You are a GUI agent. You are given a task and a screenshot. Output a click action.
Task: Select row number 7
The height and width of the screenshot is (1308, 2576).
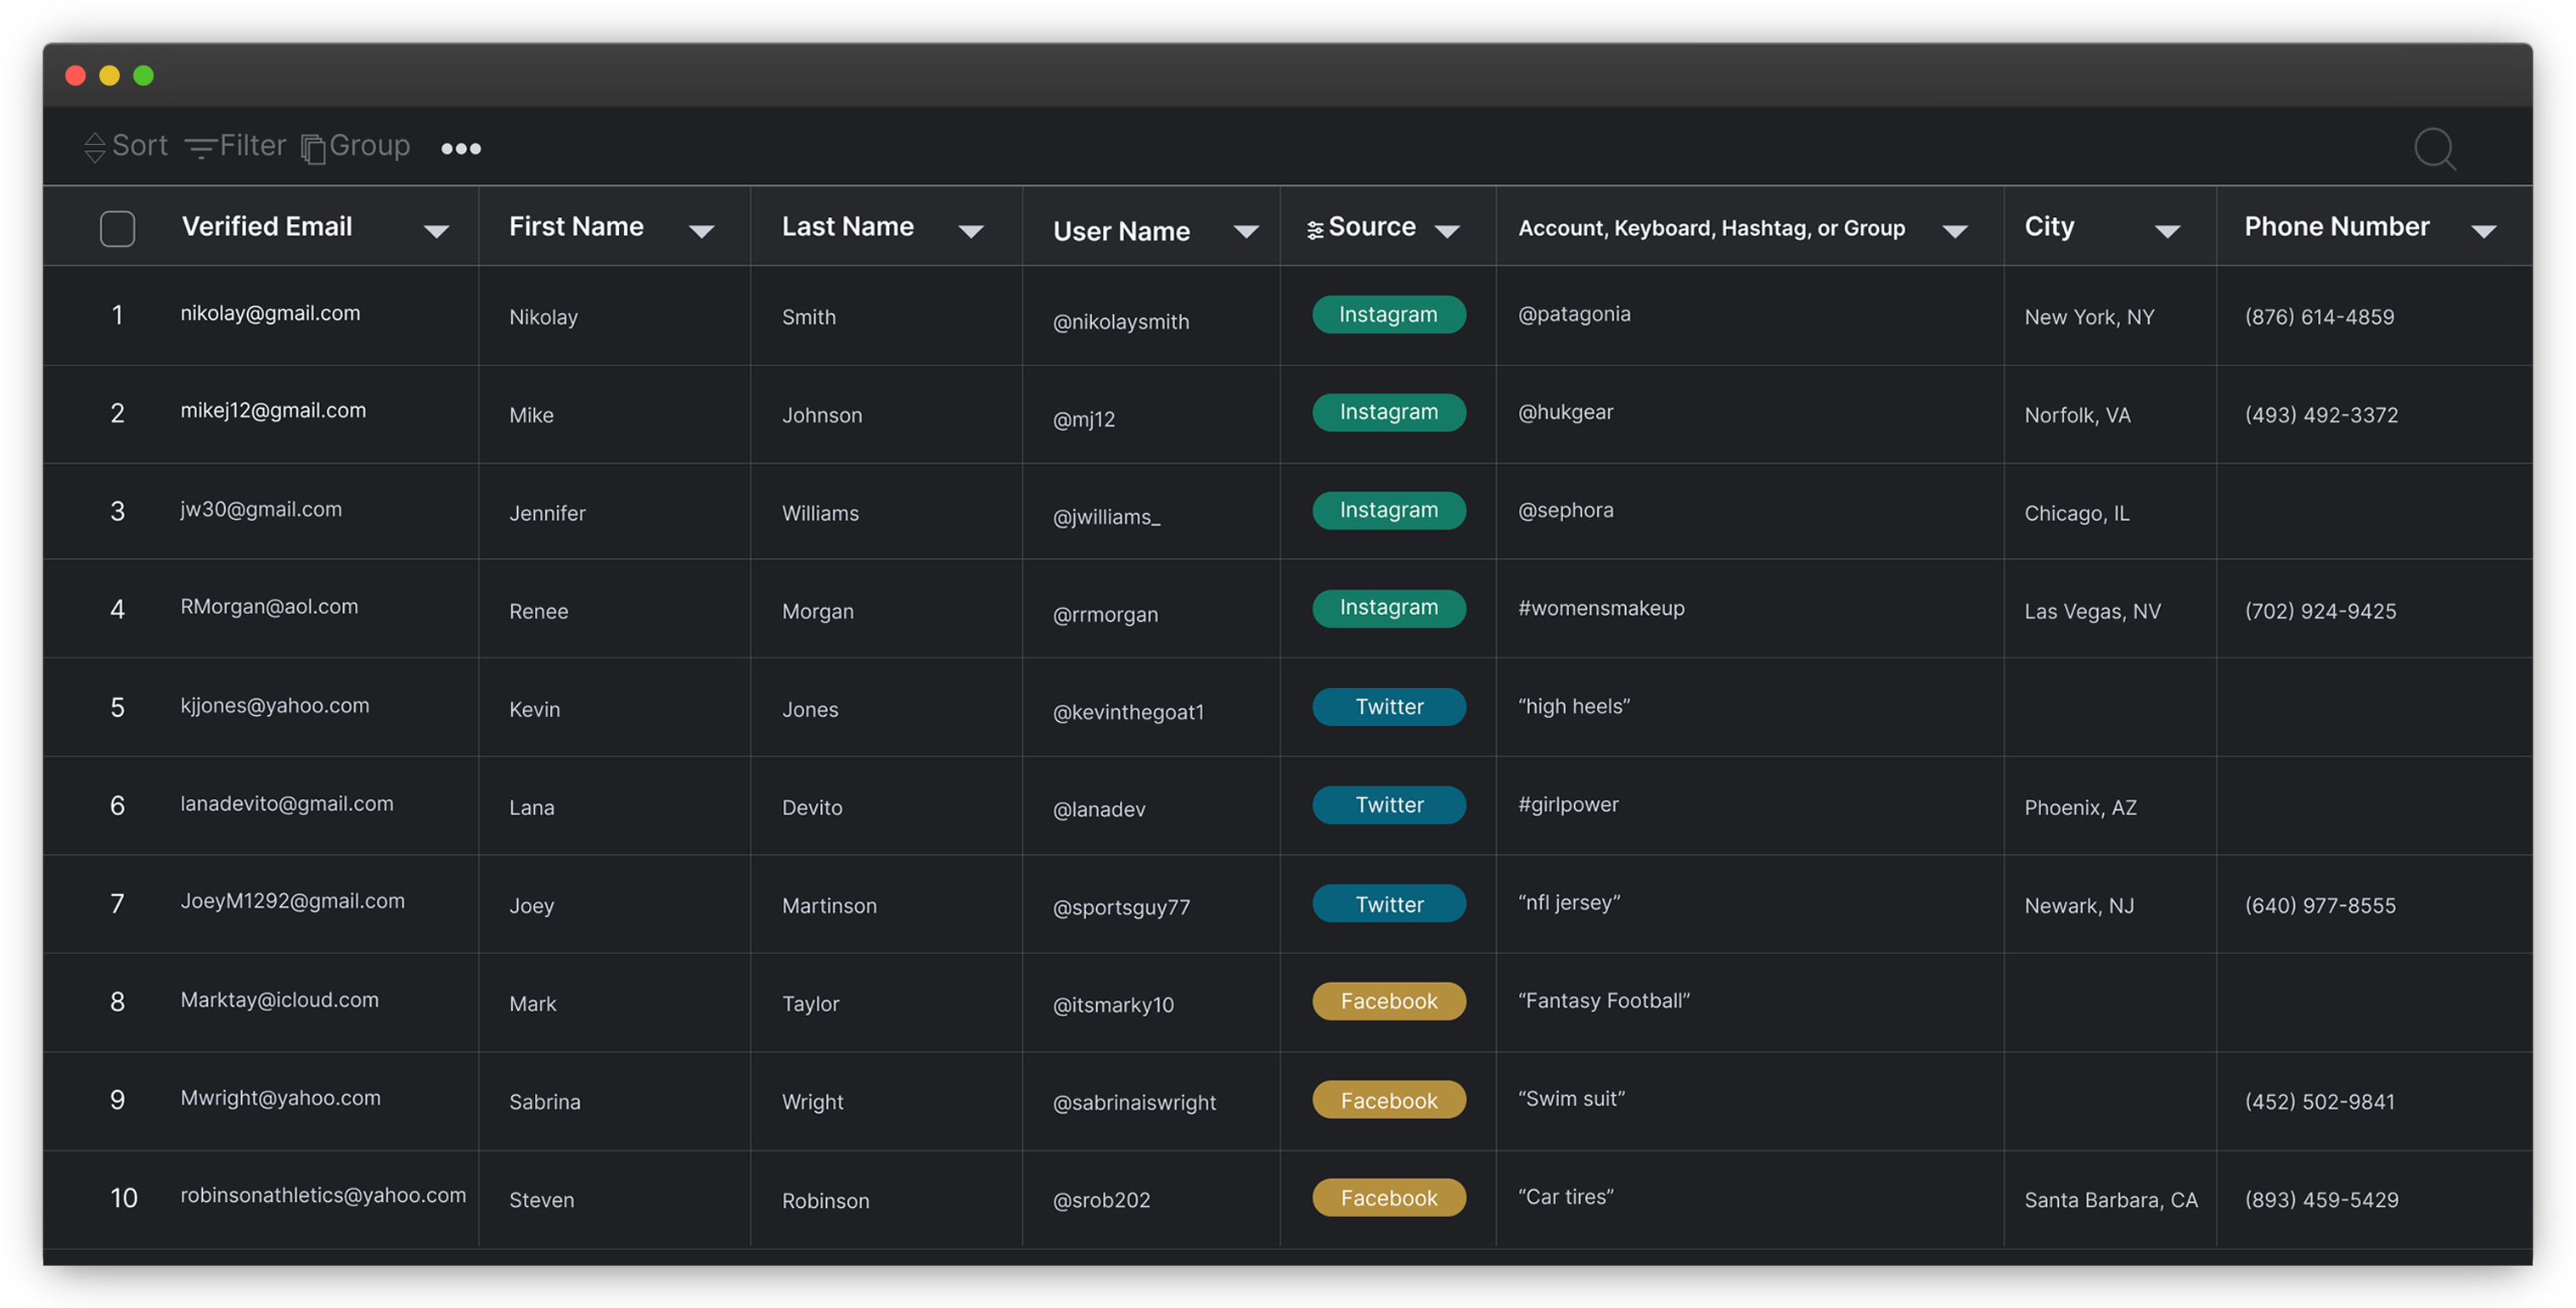[x=117, y=904]
